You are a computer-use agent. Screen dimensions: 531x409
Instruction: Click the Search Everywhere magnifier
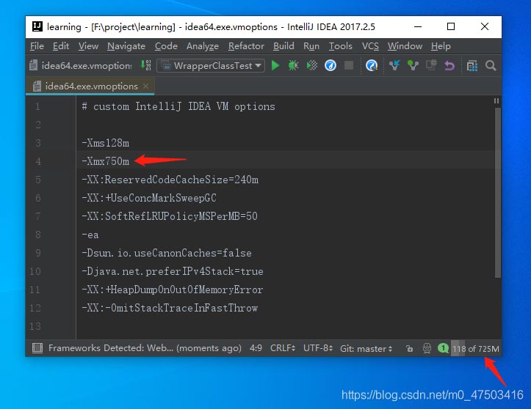pyautogui.click(x=491, y=65)
